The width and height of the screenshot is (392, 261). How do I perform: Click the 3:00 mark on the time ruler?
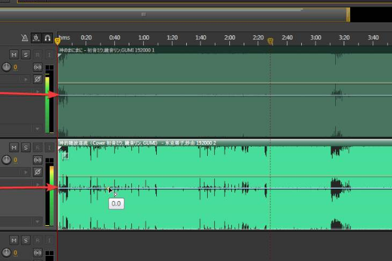click(x=316, y=38)
